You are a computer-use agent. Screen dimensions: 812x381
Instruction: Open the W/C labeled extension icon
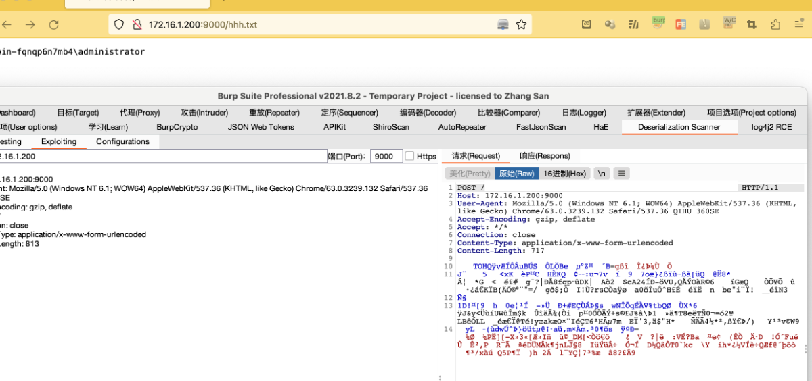(x=729, y=23)
